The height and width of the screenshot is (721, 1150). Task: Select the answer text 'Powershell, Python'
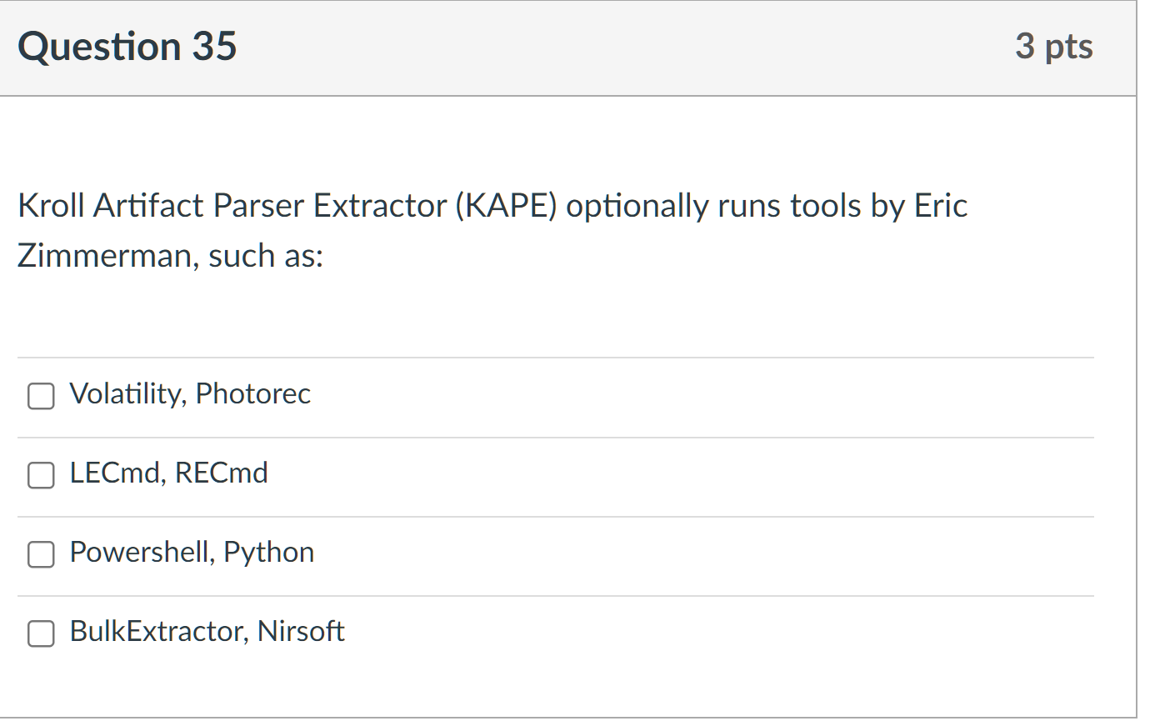[x=192, y=552]
